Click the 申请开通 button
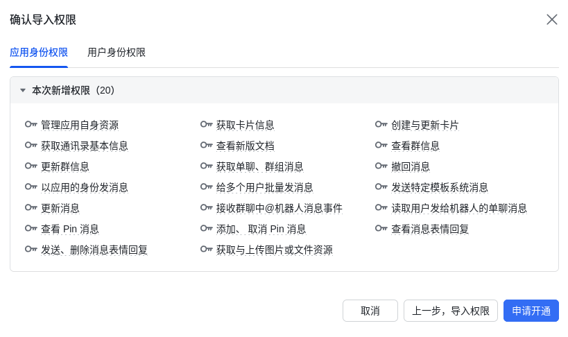 (x=531, y=311)
